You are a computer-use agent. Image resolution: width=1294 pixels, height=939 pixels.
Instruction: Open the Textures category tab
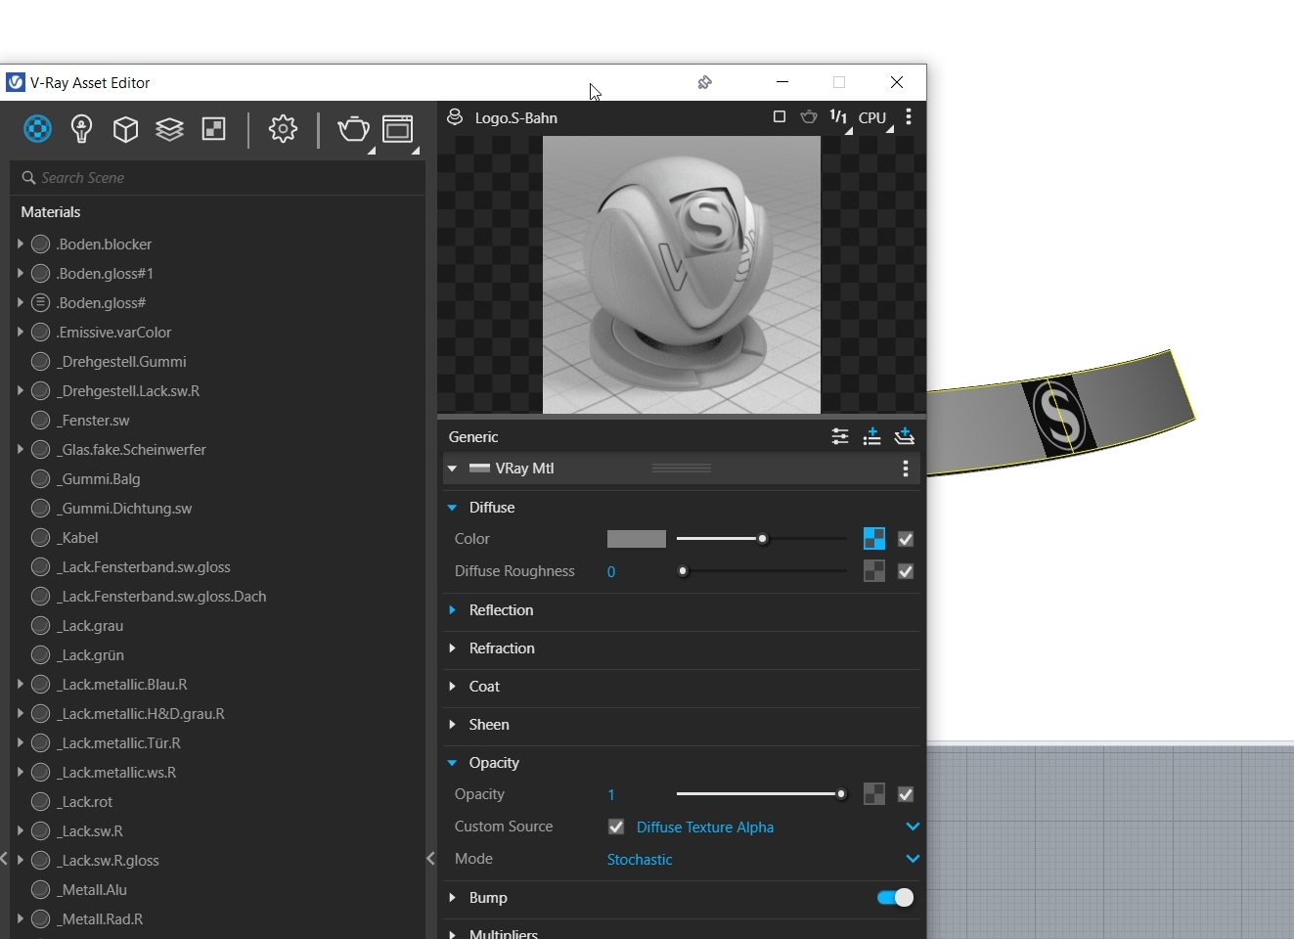(213, 129)
